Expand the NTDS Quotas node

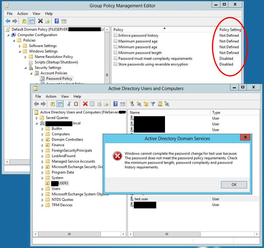[43, 200]
